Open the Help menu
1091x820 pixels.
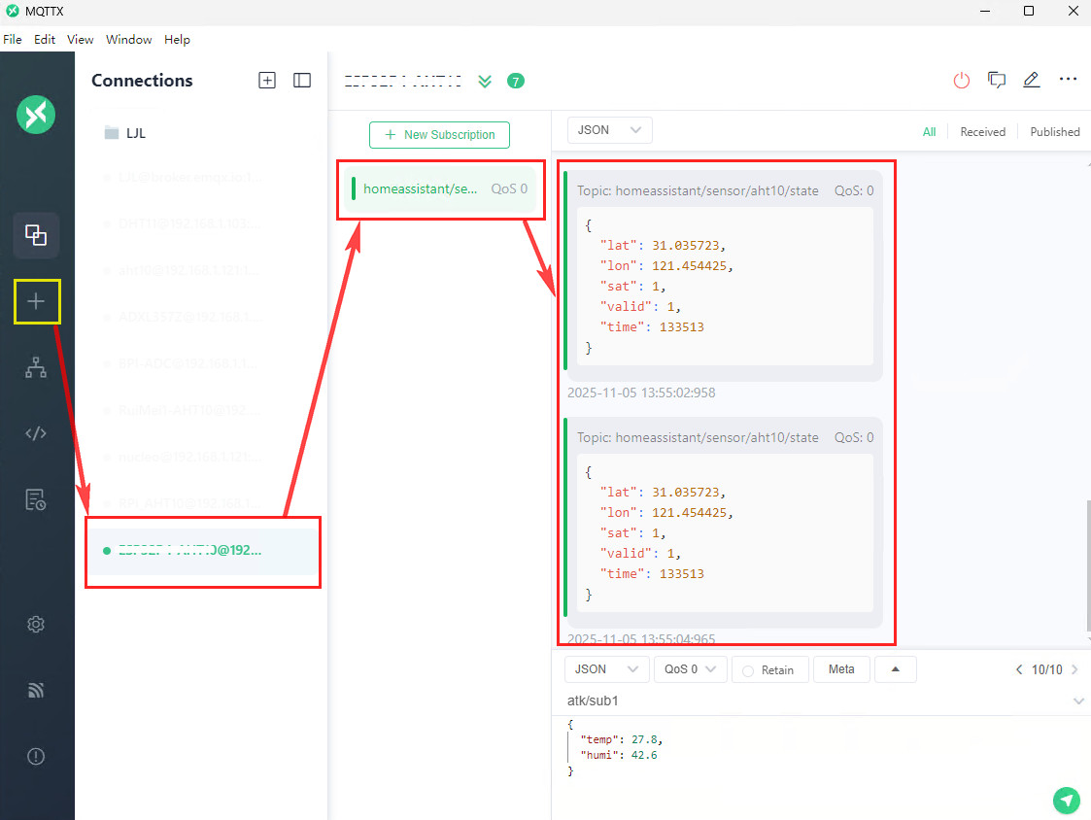[x=177, y=40]
